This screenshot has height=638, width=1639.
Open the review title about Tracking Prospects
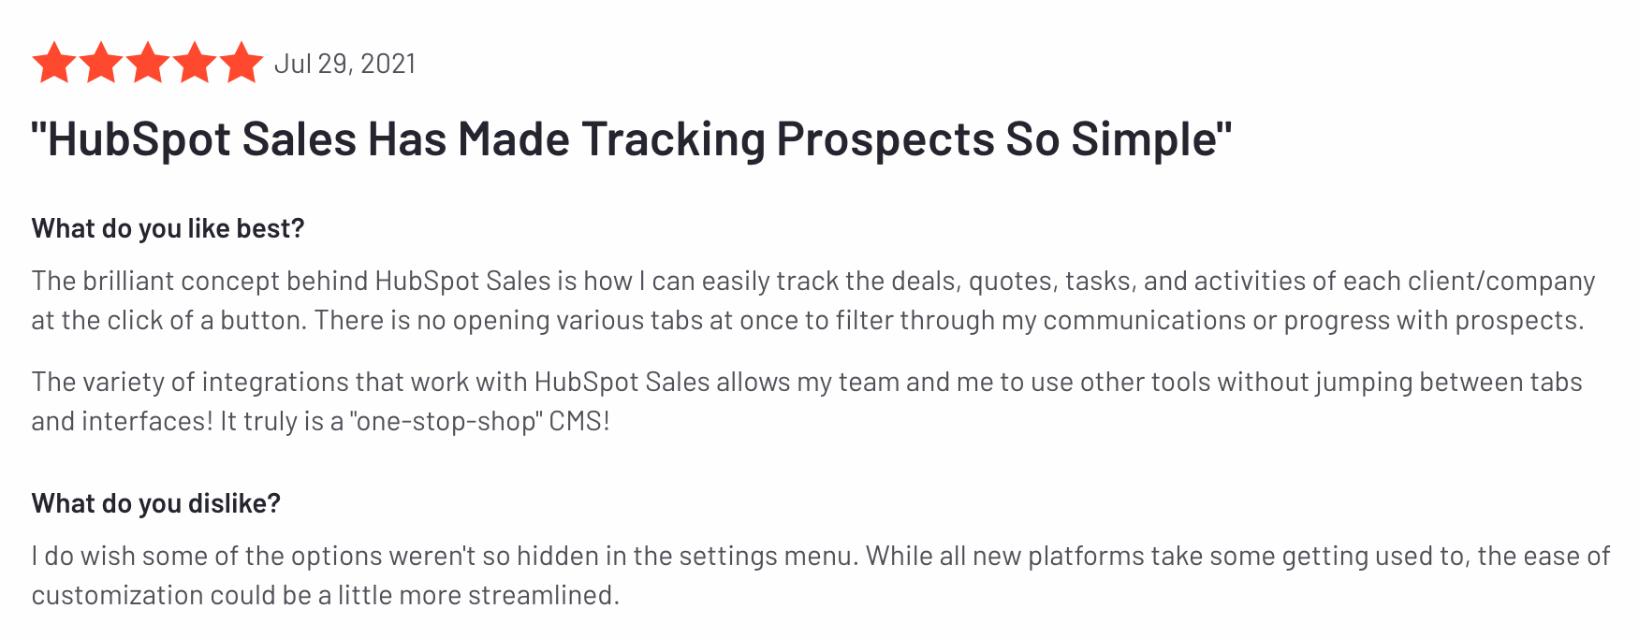point(632,139)
